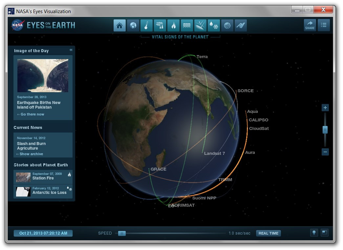Toggle the light bulb lighting icon
This screenshot has height=250, width=343.
coord(314,233)
